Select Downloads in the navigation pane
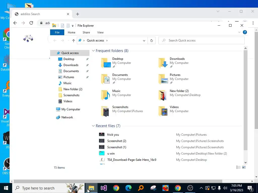 71,65
